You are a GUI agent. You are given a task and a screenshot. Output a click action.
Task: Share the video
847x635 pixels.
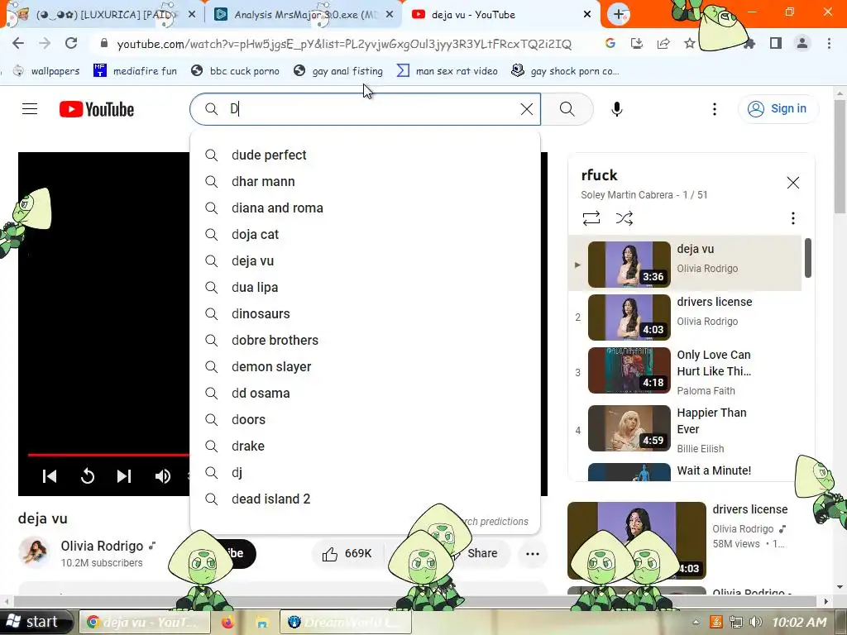point(482,553)
